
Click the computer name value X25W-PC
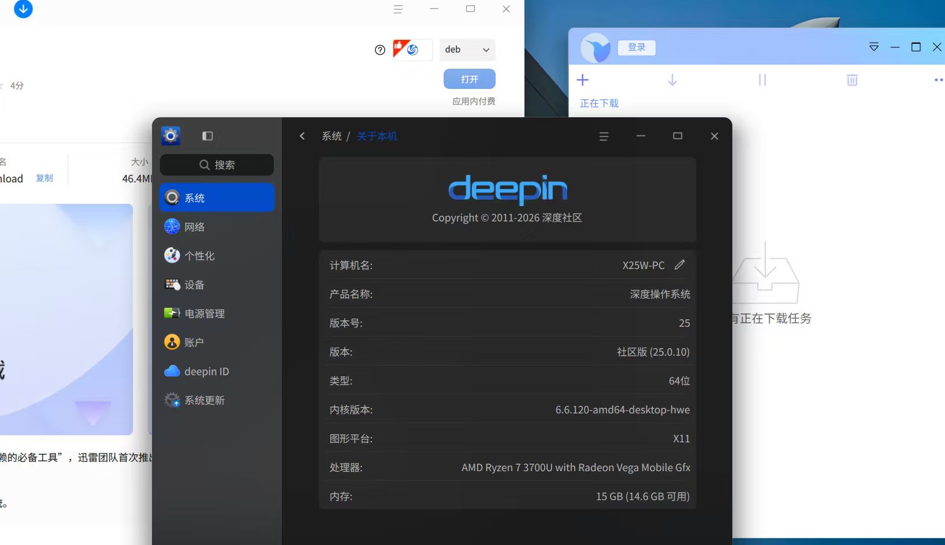pos(643,265)
